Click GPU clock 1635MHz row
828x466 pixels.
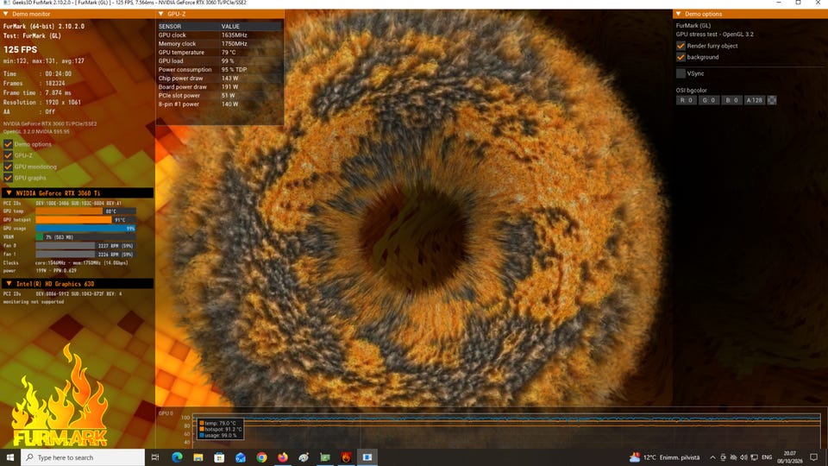click(x=220, y=35)
